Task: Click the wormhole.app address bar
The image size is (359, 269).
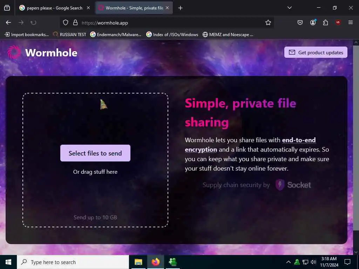Action: click(x=167, y=23)
